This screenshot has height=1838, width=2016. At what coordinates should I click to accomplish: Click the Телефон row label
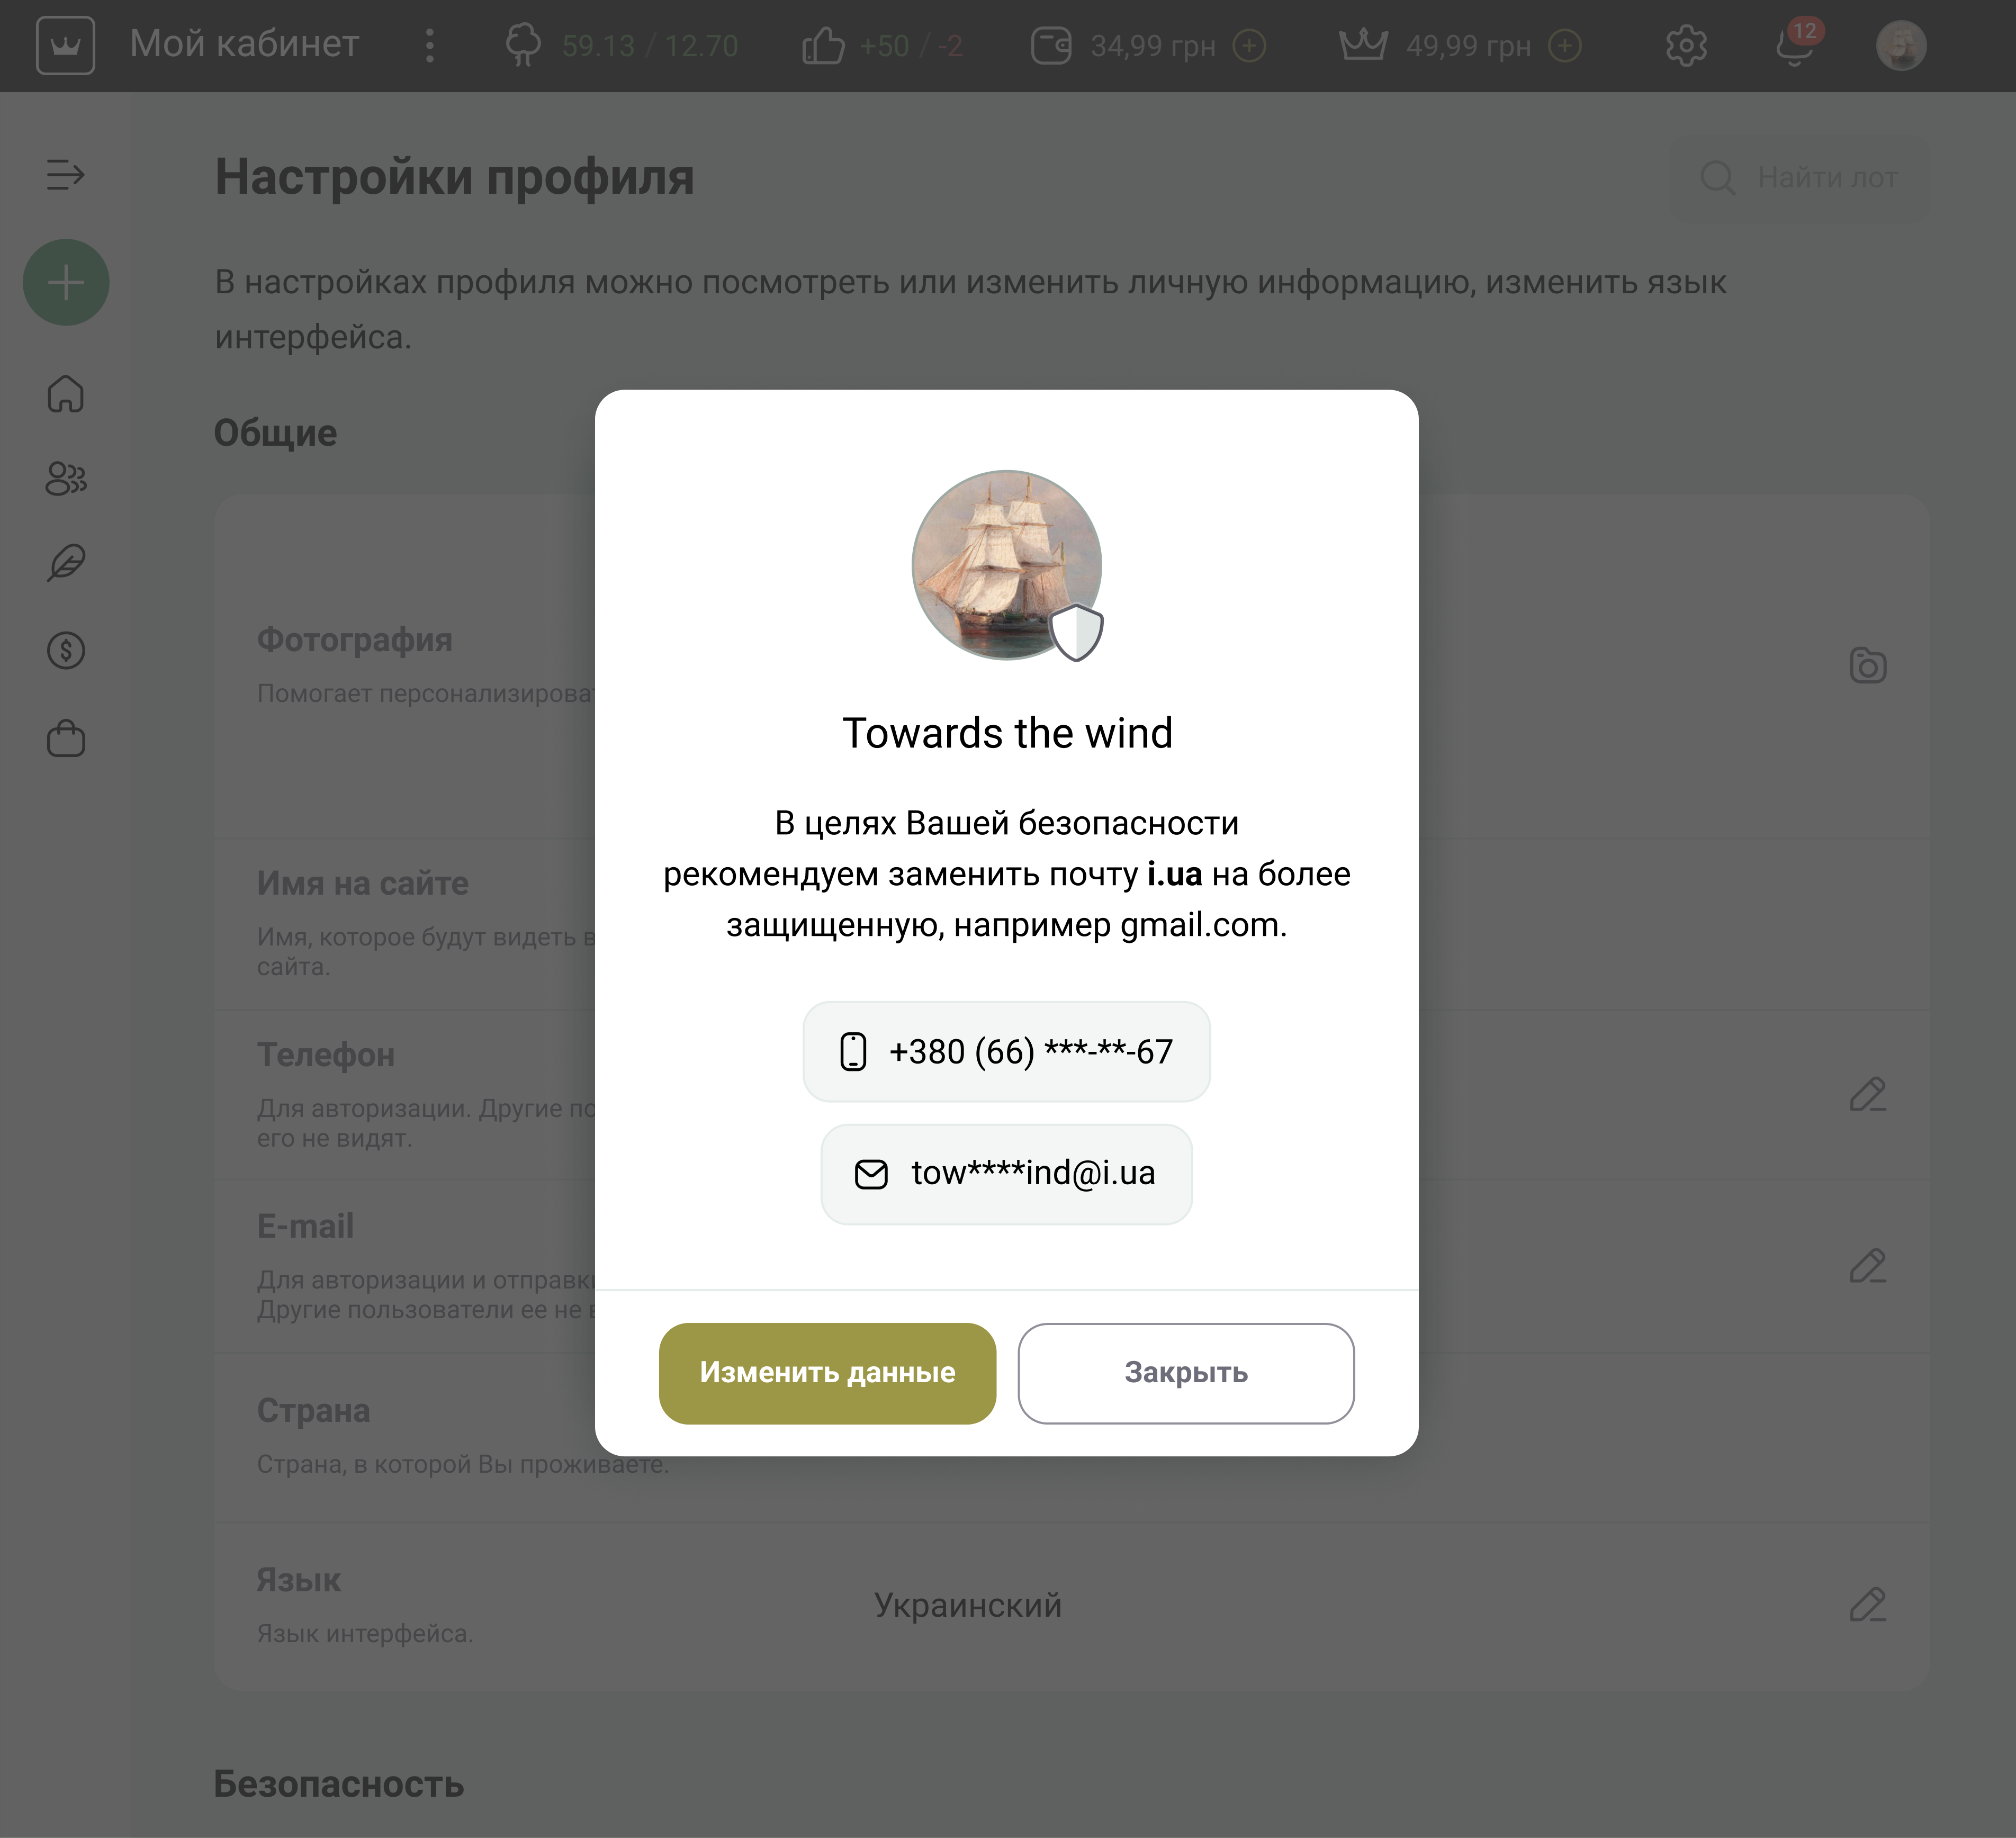(325, 1055)
